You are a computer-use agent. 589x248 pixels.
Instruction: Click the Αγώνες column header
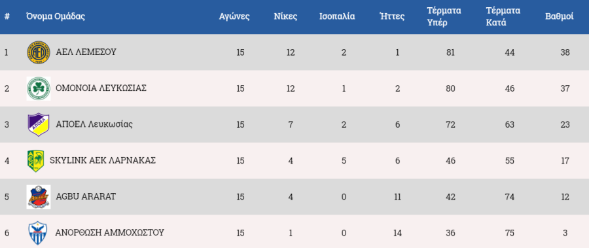(234, 17)
